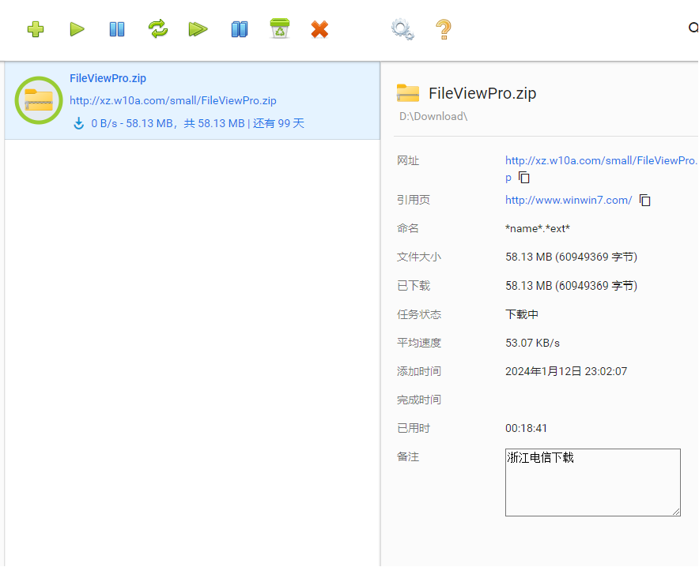This screenshot has width=699, height=567.
Task: Click the FileViewPro.zip heading in the details panel
Action: click(x=482, y=93)
